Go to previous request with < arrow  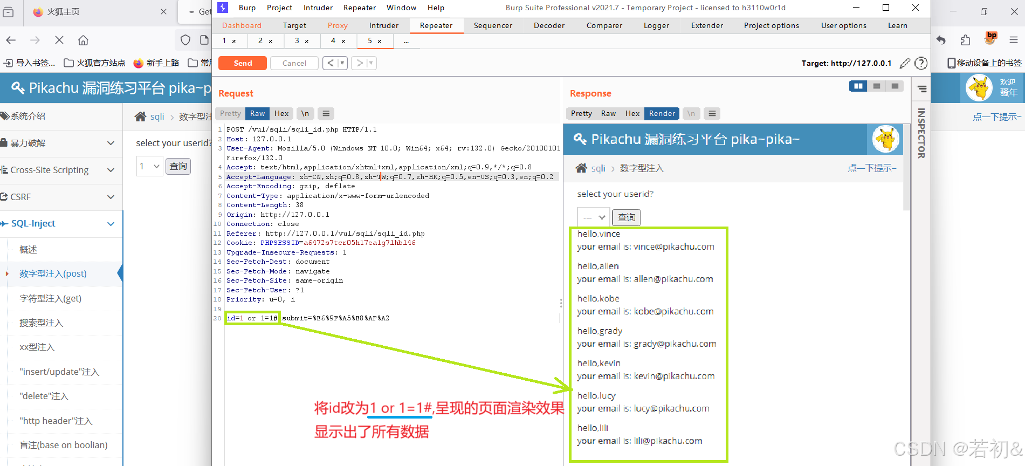(x=330, y=63)
